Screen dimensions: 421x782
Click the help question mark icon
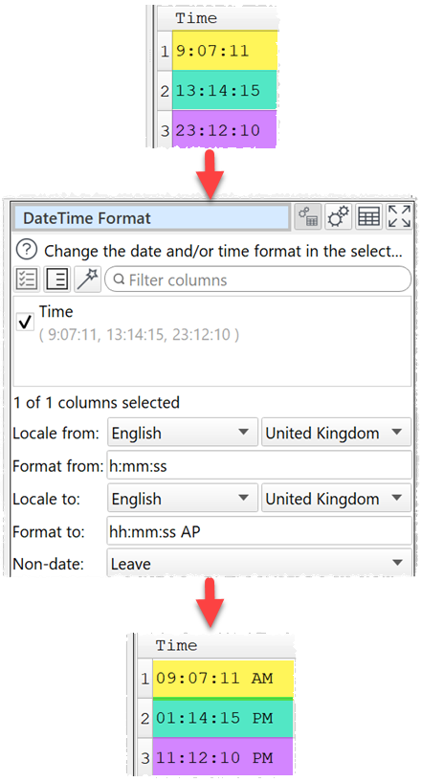27,249
